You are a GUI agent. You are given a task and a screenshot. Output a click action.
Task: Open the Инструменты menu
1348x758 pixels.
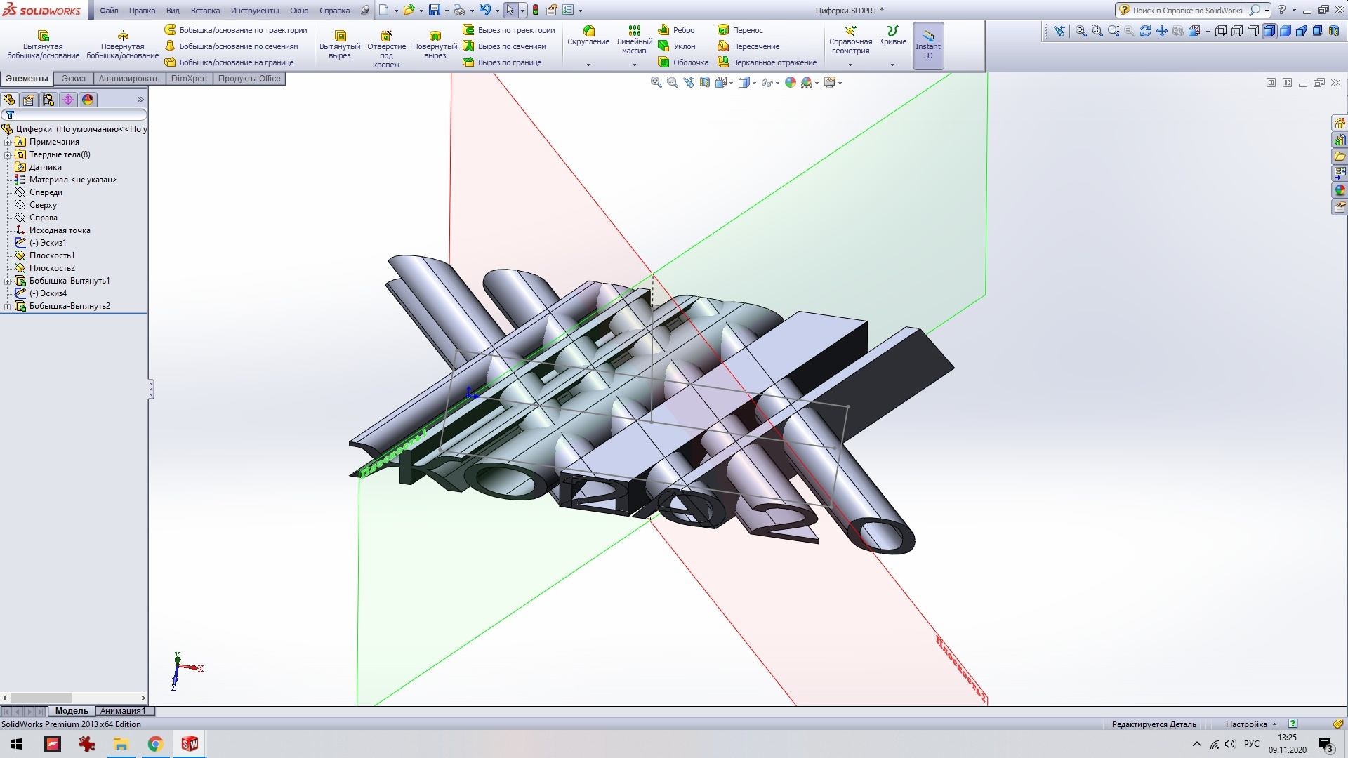[254, 11]
